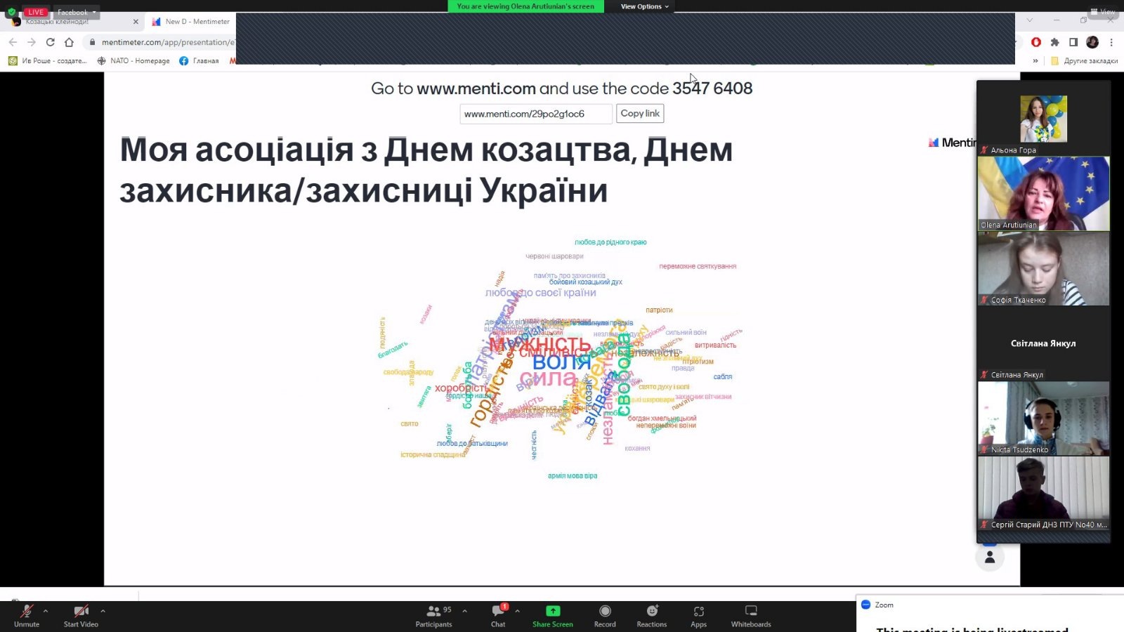The height and width of the screenshot is (632, 1124).
Task: Open the Chat panel
Action: coord(498,615)
